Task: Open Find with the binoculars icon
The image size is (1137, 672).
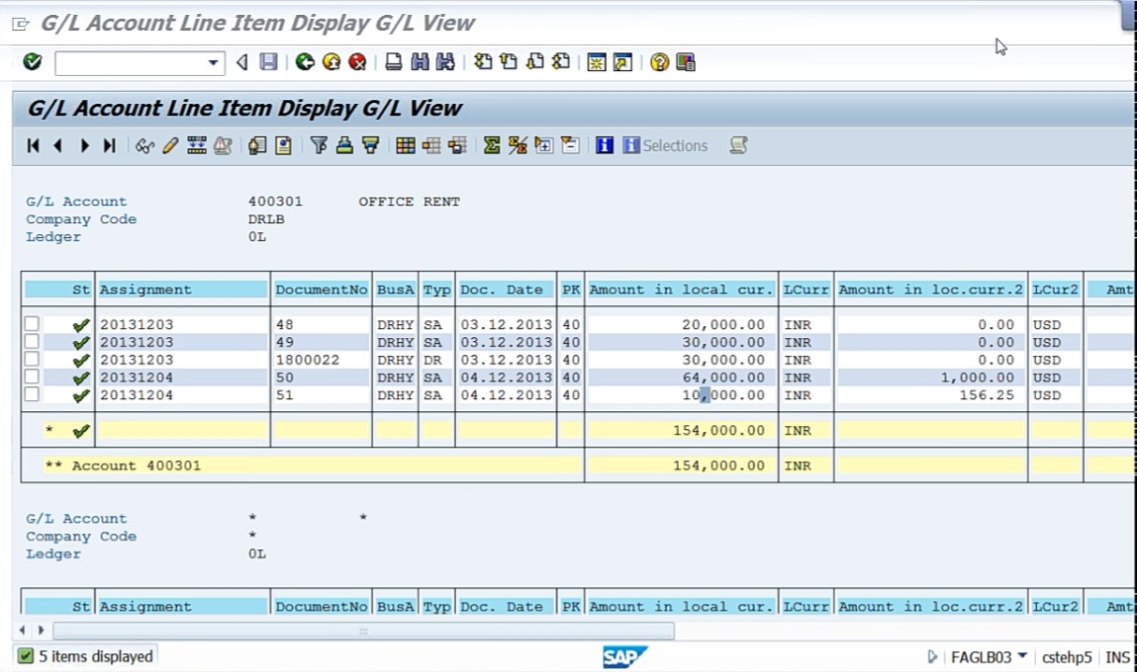Action: (420, 62)
